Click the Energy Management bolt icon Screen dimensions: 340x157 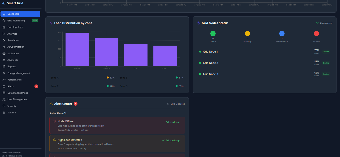pos(4,73)
